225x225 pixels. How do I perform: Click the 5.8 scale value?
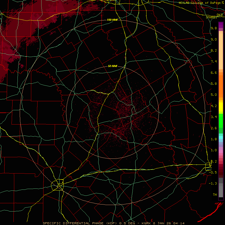click(214, 84)
